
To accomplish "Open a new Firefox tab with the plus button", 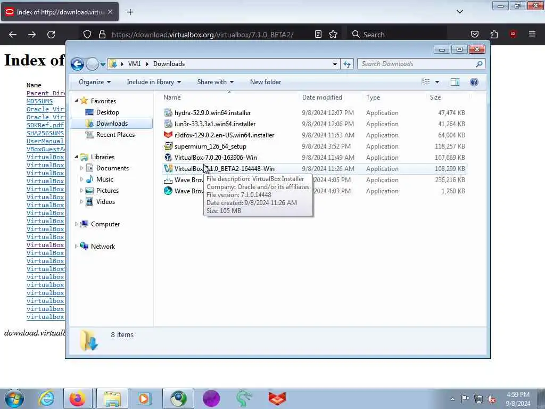I will coord(130,12).
